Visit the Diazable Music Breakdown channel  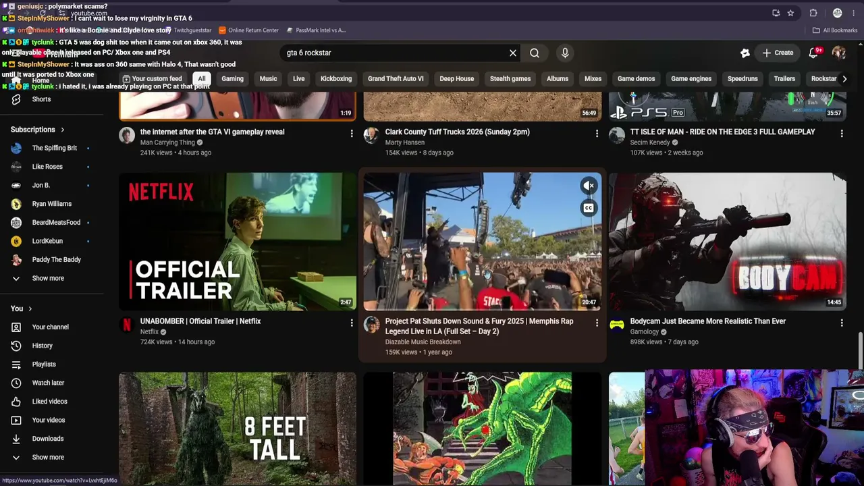423,342
